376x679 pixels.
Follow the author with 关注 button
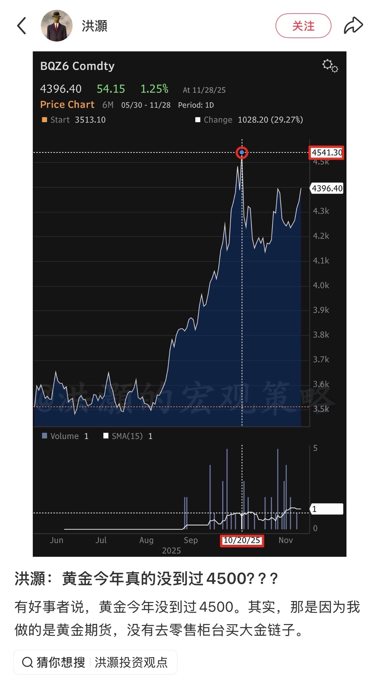pyautogui.click(x=303, y=26)
